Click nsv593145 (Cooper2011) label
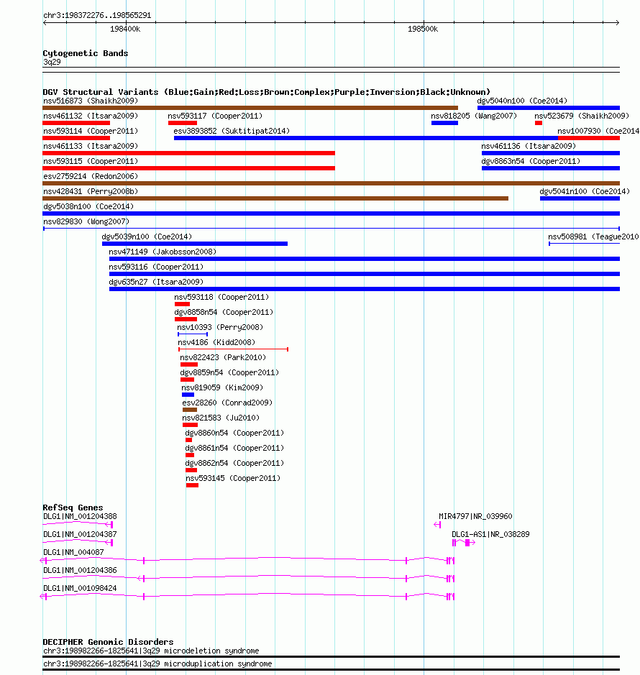Viewport: 640px width, 675px height. pos(233,478)
